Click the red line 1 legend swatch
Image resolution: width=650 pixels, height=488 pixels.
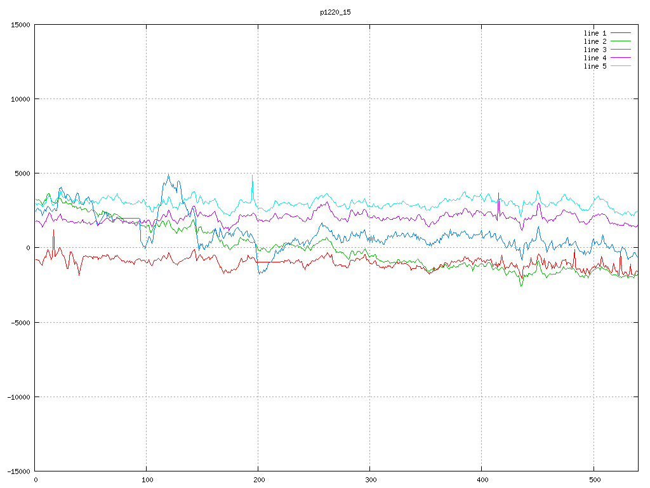[x=621, y=33]
